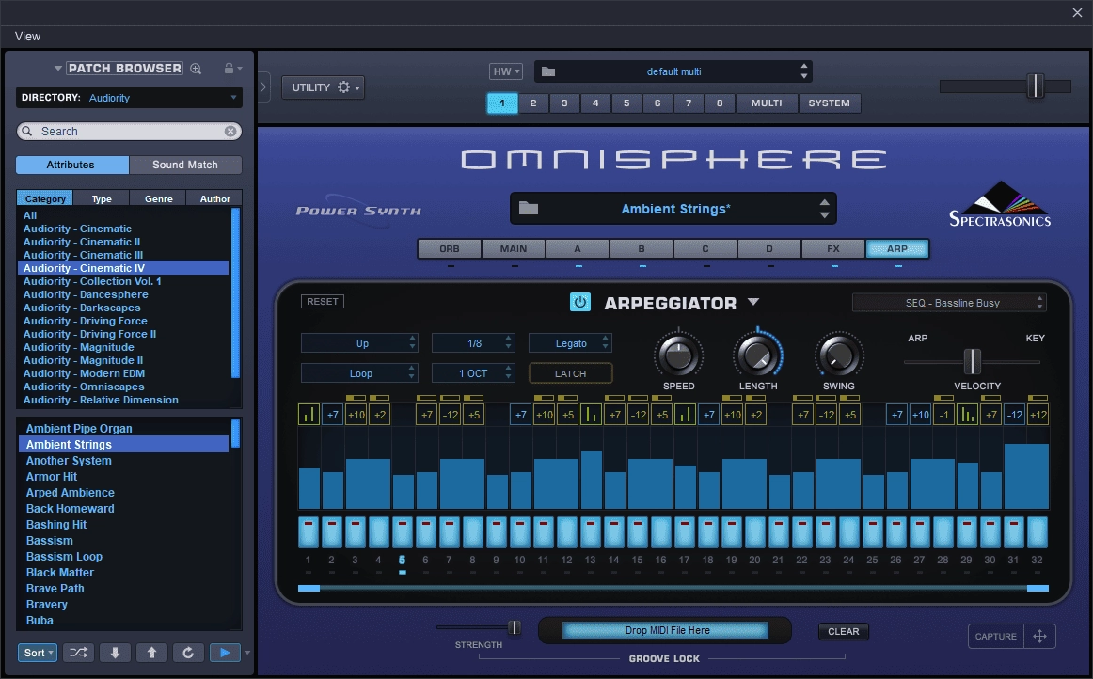
Task: Switch to the FX tab
Action: coord(833,249)
